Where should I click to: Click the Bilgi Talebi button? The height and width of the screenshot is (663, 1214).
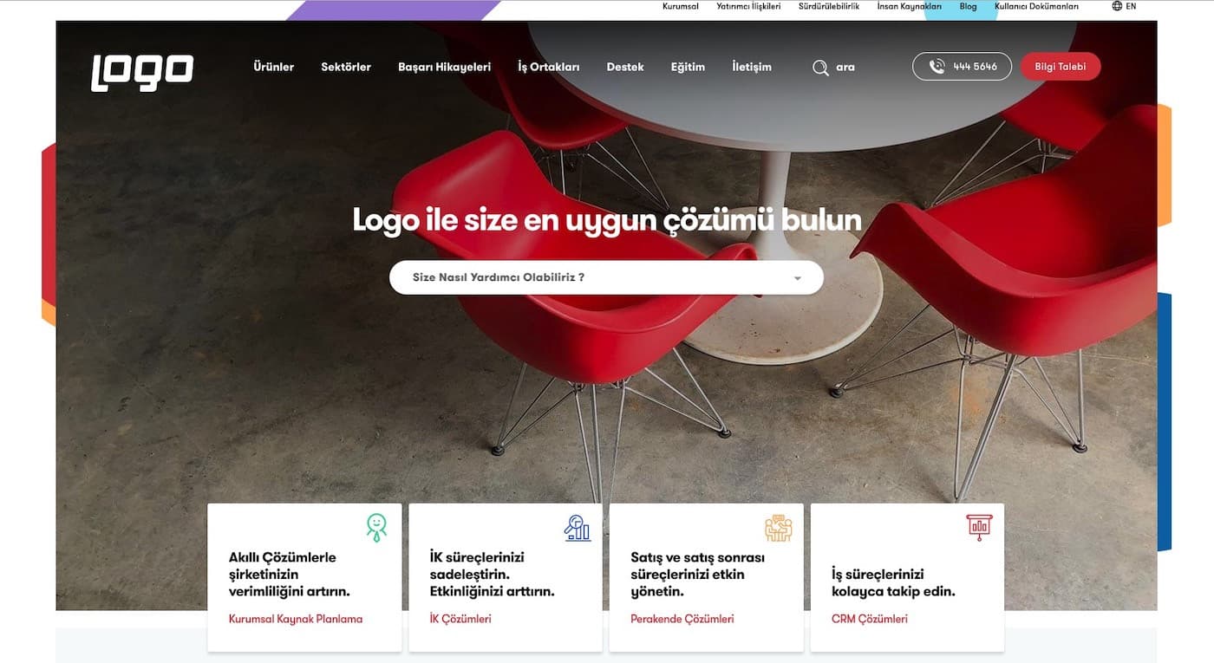[x=1060, y=67]
